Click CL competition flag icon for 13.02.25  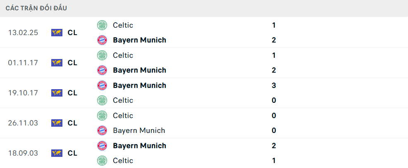pos(57,33)
